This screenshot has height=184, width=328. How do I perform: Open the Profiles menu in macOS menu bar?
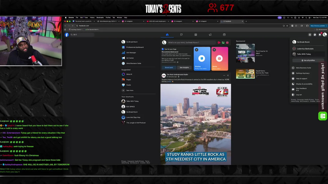tap(108, 18)
